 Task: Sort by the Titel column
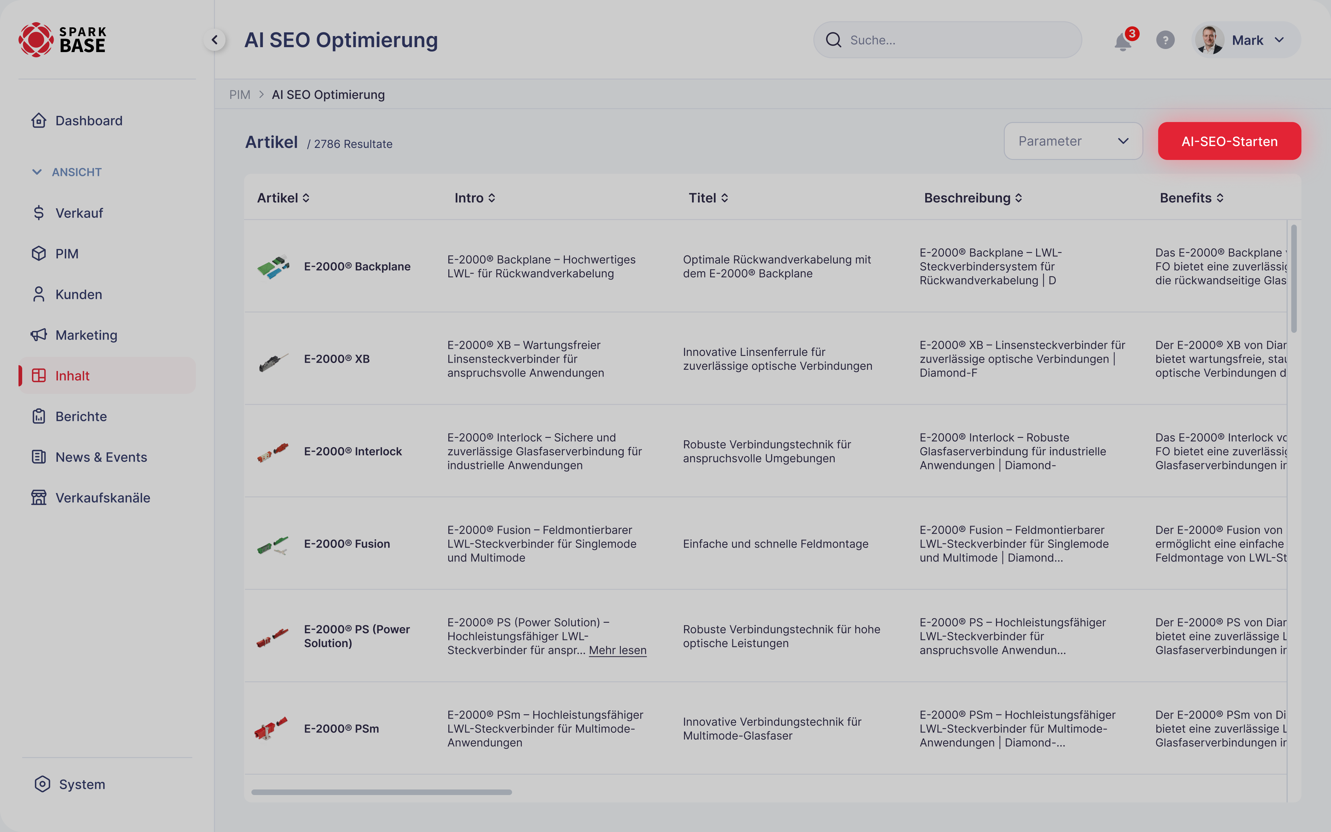pyautogui.click(x=708, y=198)
